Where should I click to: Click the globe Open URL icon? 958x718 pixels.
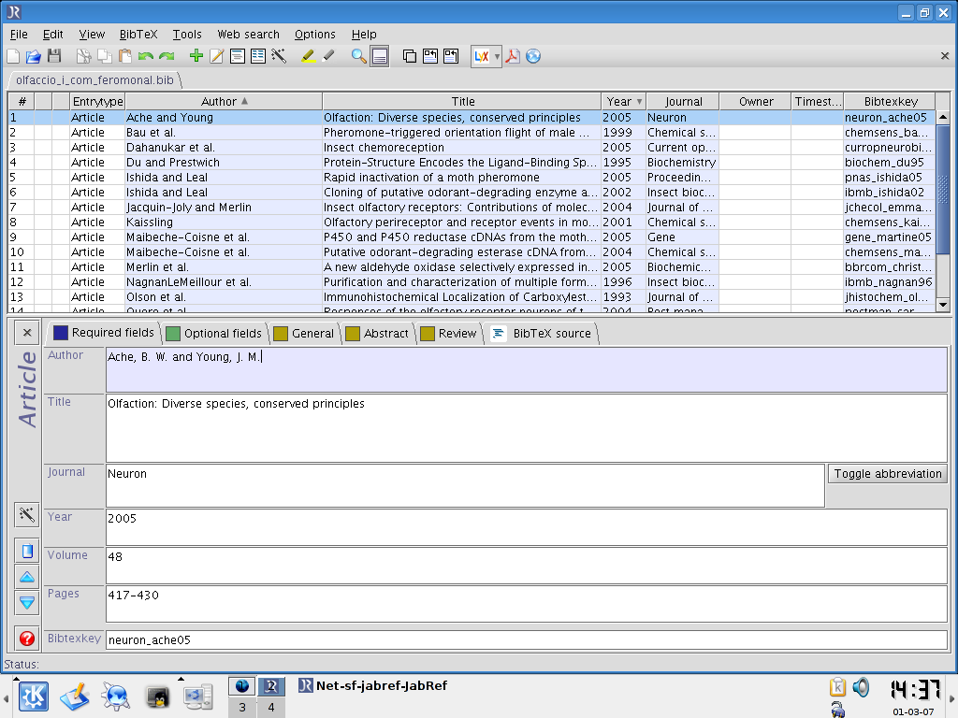tap(533, 56)
